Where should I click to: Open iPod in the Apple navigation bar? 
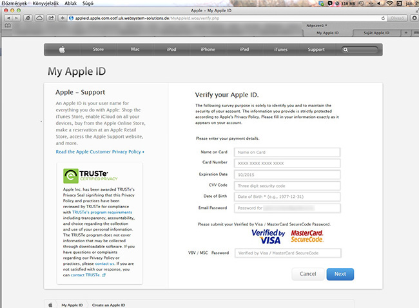171,50
